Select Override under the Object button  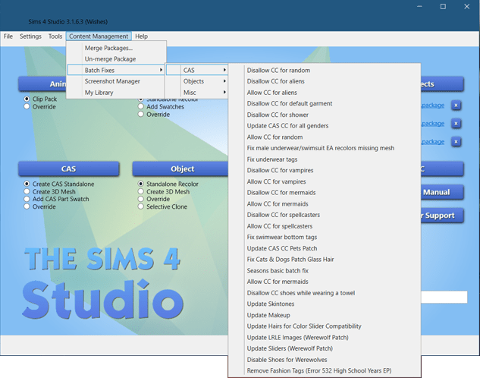click(x=140, y=199)
